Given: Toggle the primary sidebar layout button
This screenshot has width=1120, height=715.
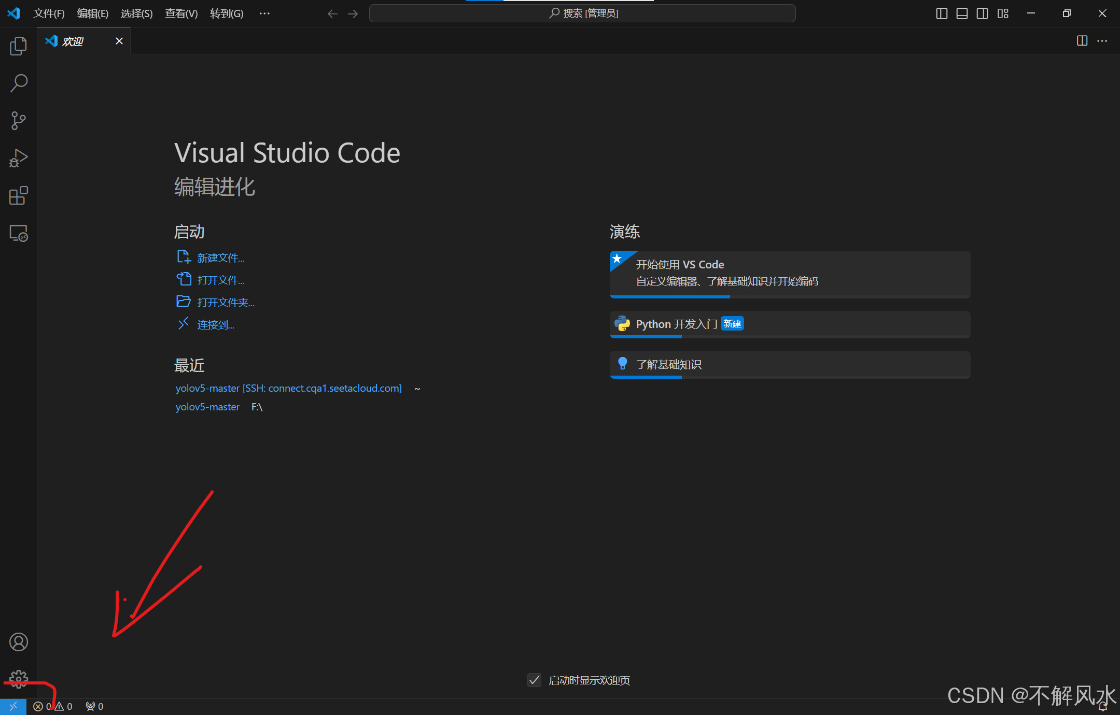Looking at the screenshot, I should coord(942,13).
